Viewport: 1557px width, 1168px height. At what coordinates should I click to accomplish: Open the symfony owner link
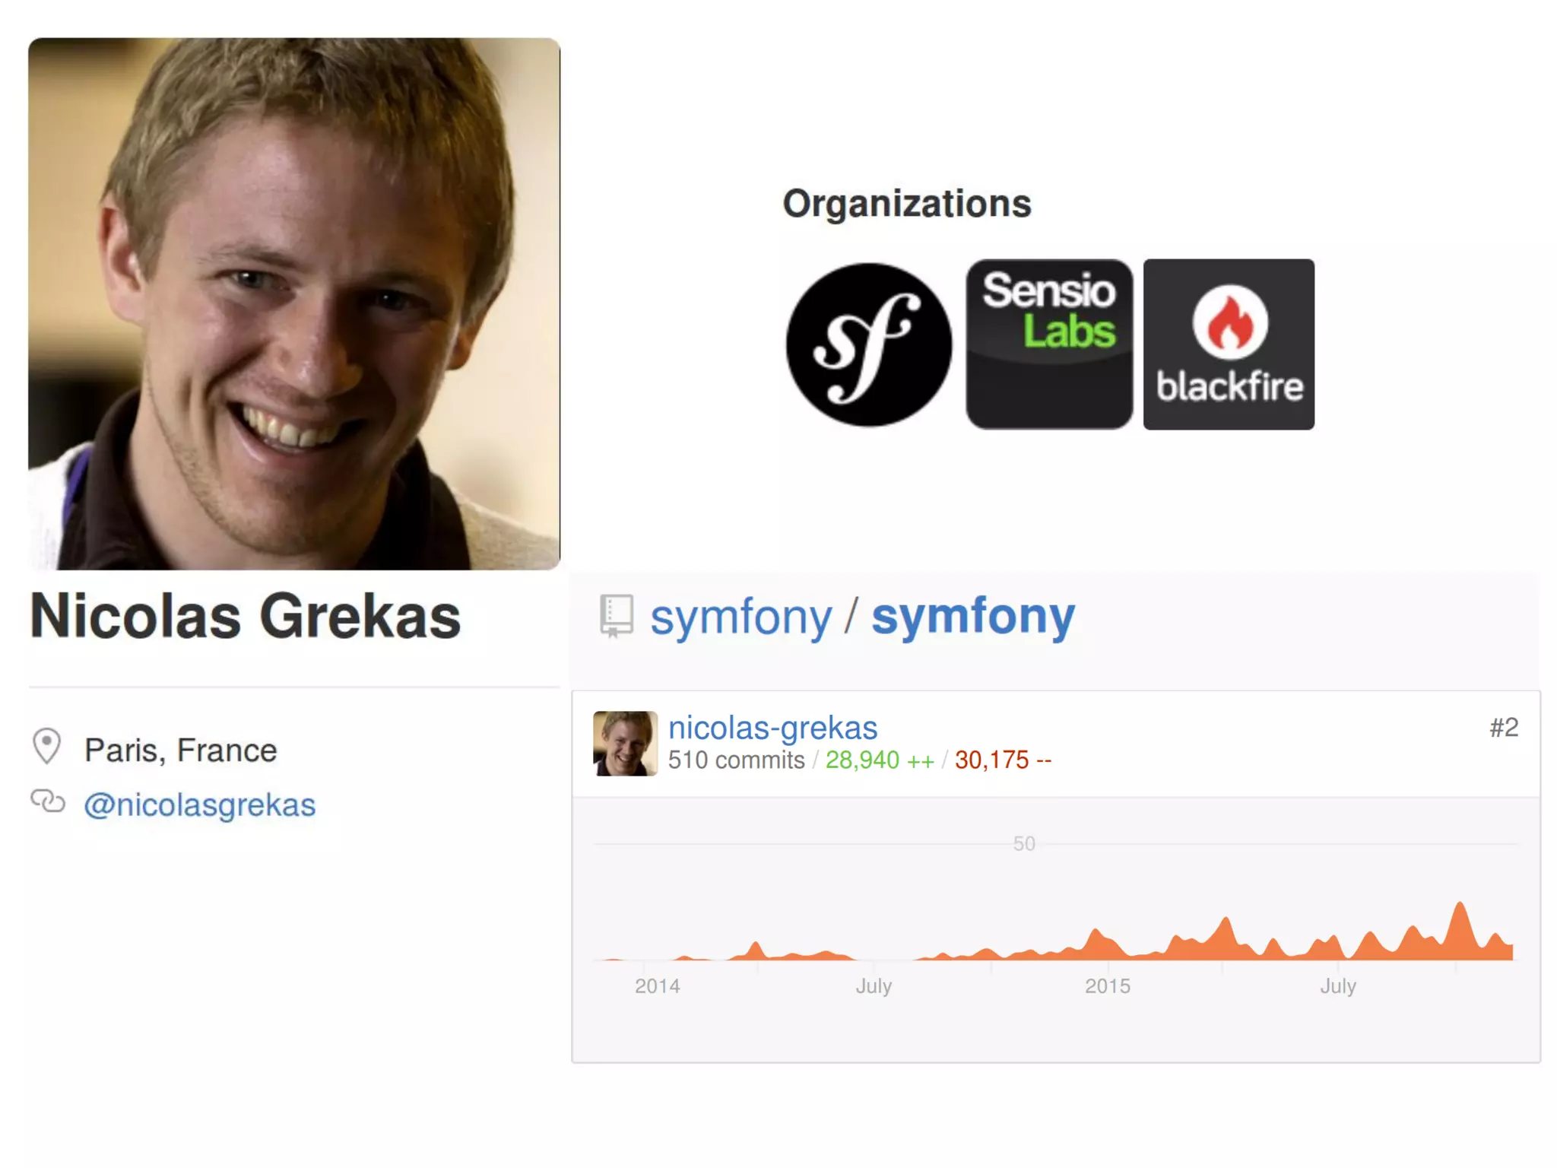tap(741, 616)
